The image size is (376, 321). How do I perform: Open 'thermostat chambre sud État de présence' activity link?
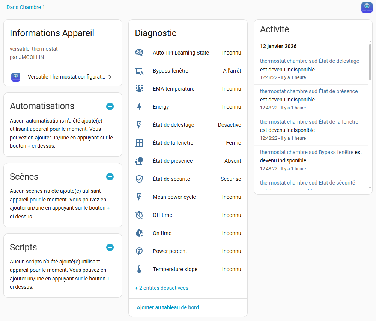click(x=308, y=91)
